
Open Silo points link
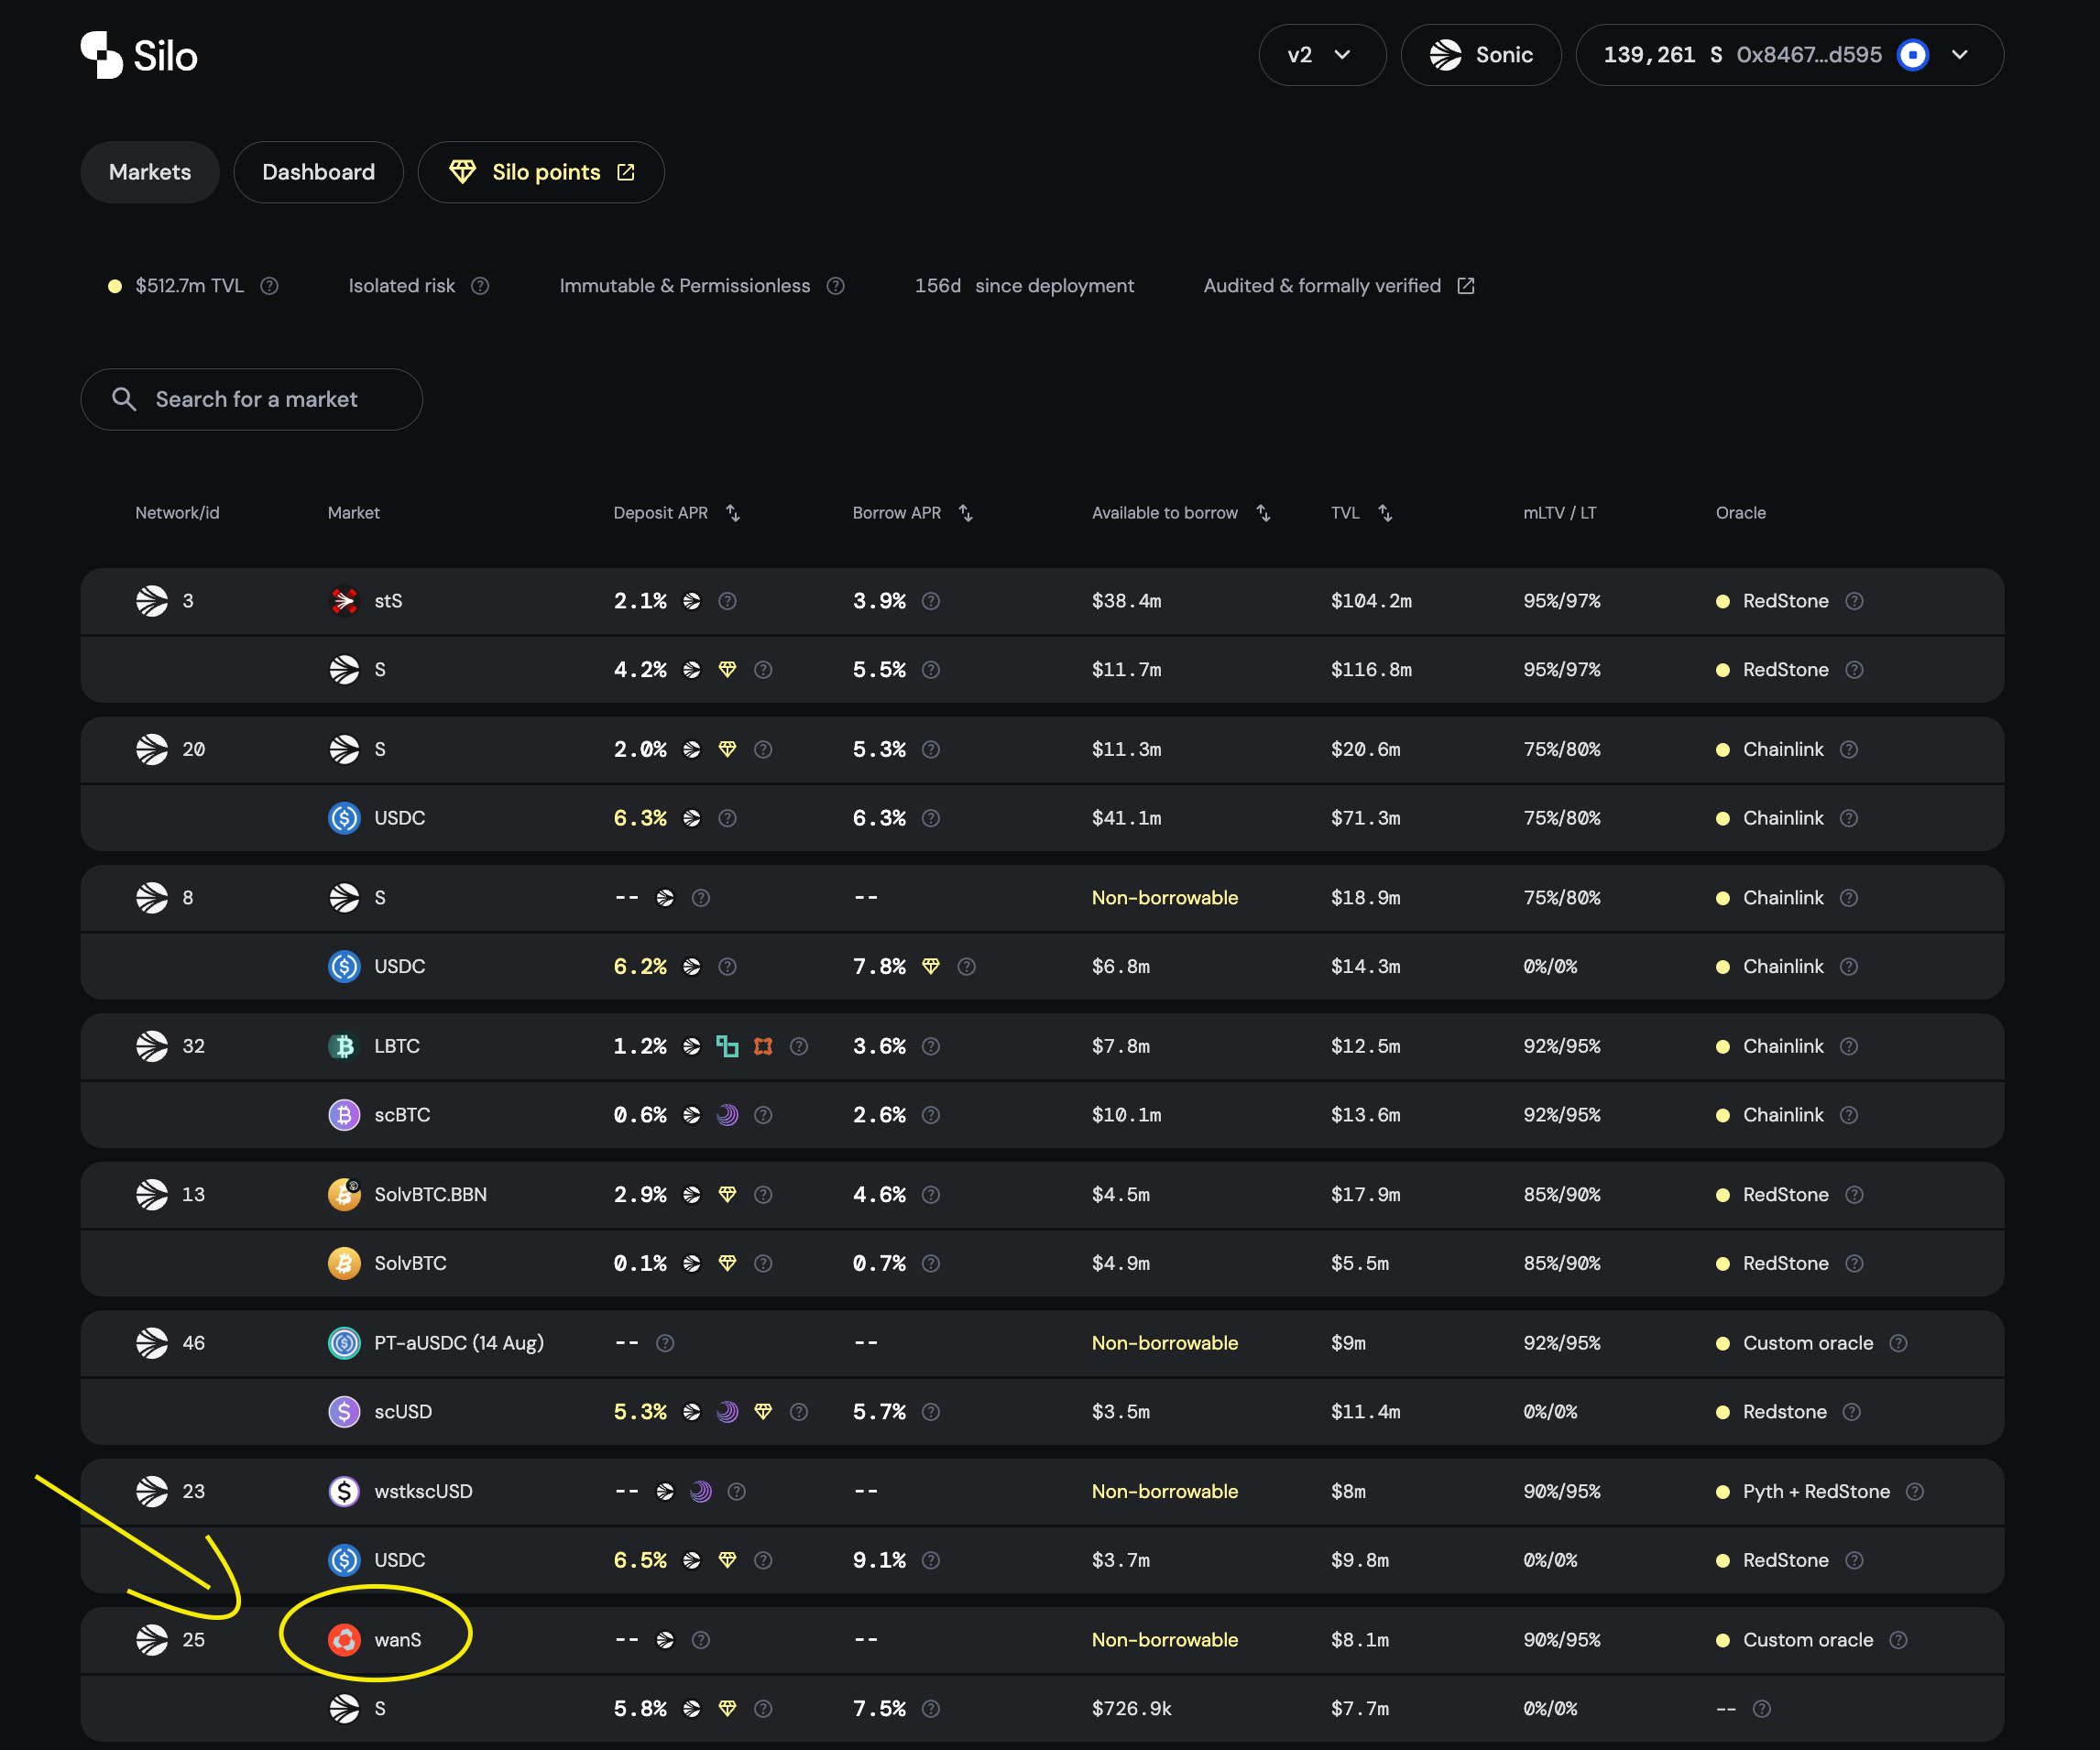coord(541,172)
